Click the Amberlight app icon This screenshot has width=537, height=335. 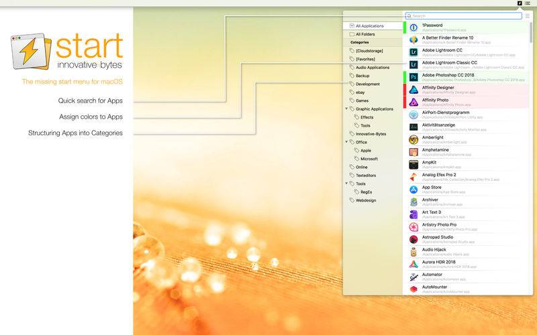[413, 139]
